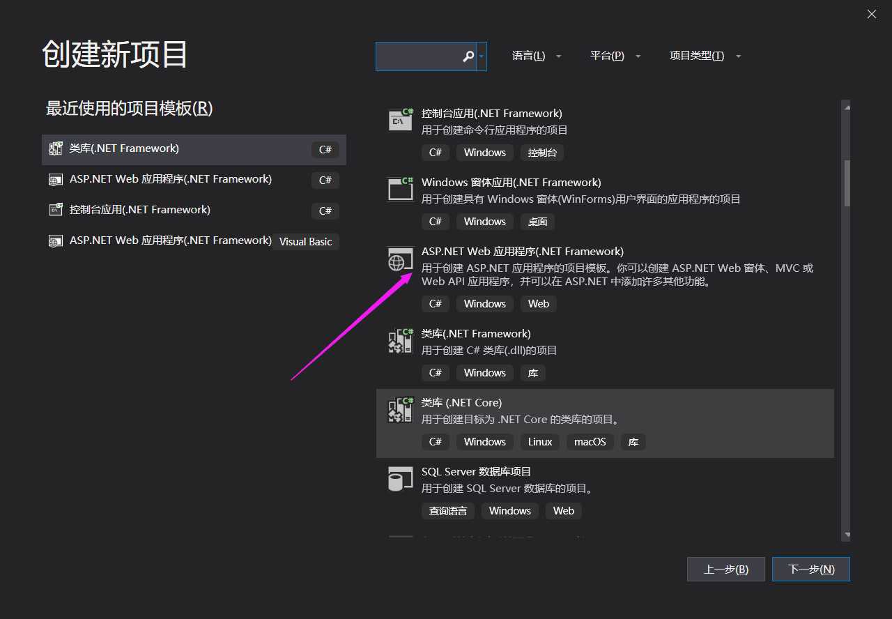Open the search box history dropdown arrow
This screenshot has width=892, height=619.
pyautogui.click(x=482, y=56)
